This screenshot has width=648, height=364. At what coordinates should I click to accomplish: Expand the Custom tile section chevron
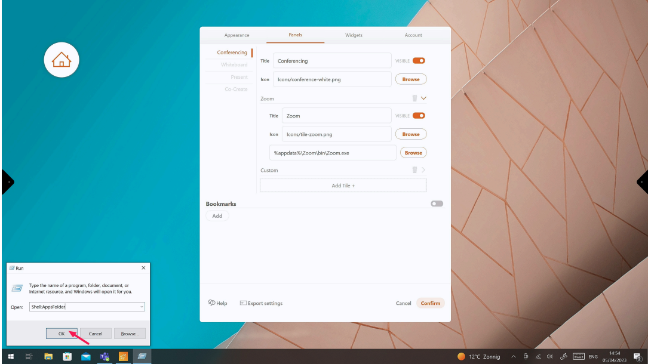(x=424, y=170)
